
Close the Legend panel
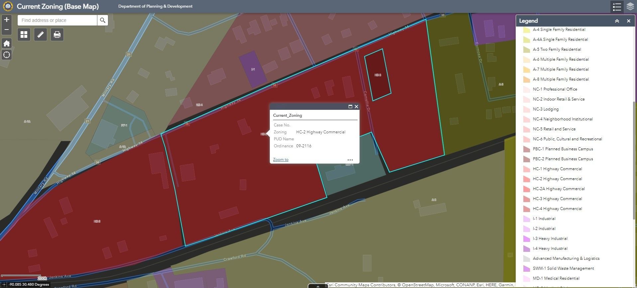[628, 21]
